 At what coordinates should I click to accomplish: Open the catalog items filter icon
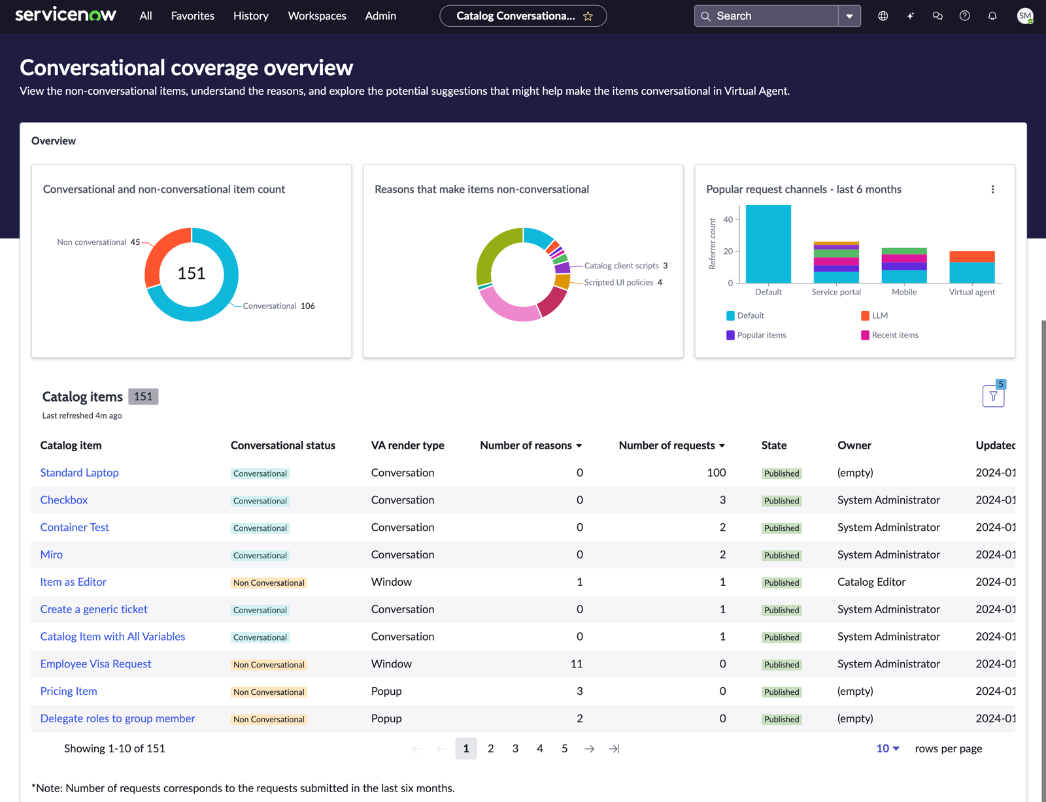pos(993,396)
